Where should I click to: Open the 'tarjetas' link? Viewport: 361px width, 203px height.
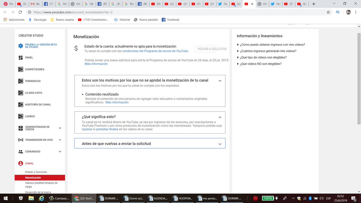(87, 129)
